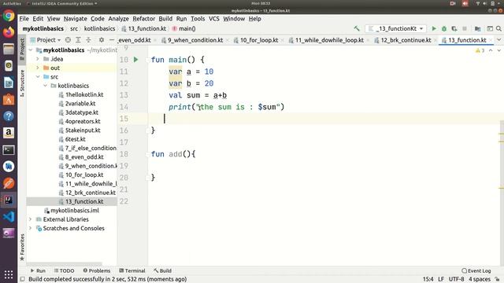Open Ubuntu Software from the dock
Viewport: 504px width, 283px height.
coord(9,100)
